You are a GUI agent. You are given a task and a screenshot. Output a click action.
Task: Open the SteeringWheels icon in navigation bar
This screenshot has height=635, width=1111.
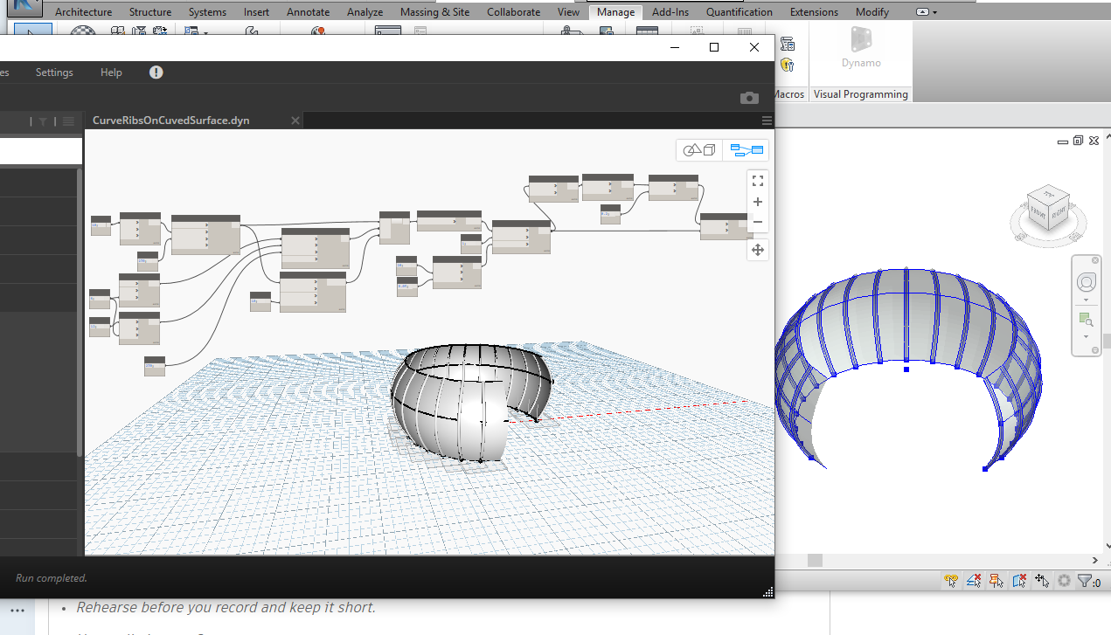tap(1087, 281)
